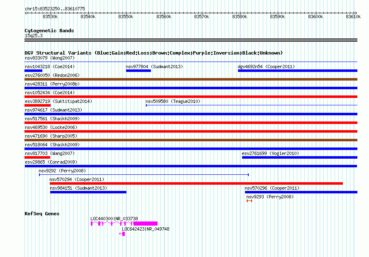Screen dimensions: 369x257
Task: Click the nsv428311 (Perry2008b) label
Action: pos(52,84)
